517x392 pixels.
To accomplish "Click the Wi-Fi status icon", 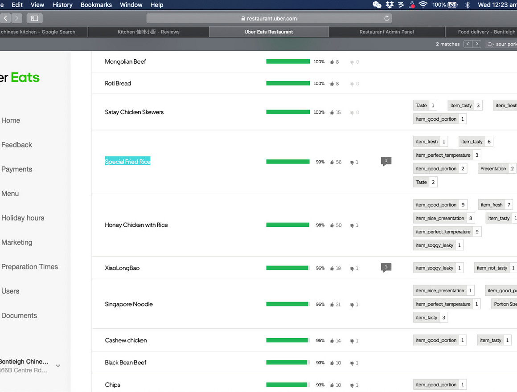I will point(423,5).
